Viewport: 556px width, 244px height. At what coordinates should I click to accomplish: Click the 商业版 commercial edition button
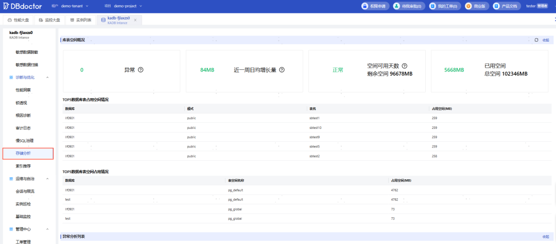477,6
